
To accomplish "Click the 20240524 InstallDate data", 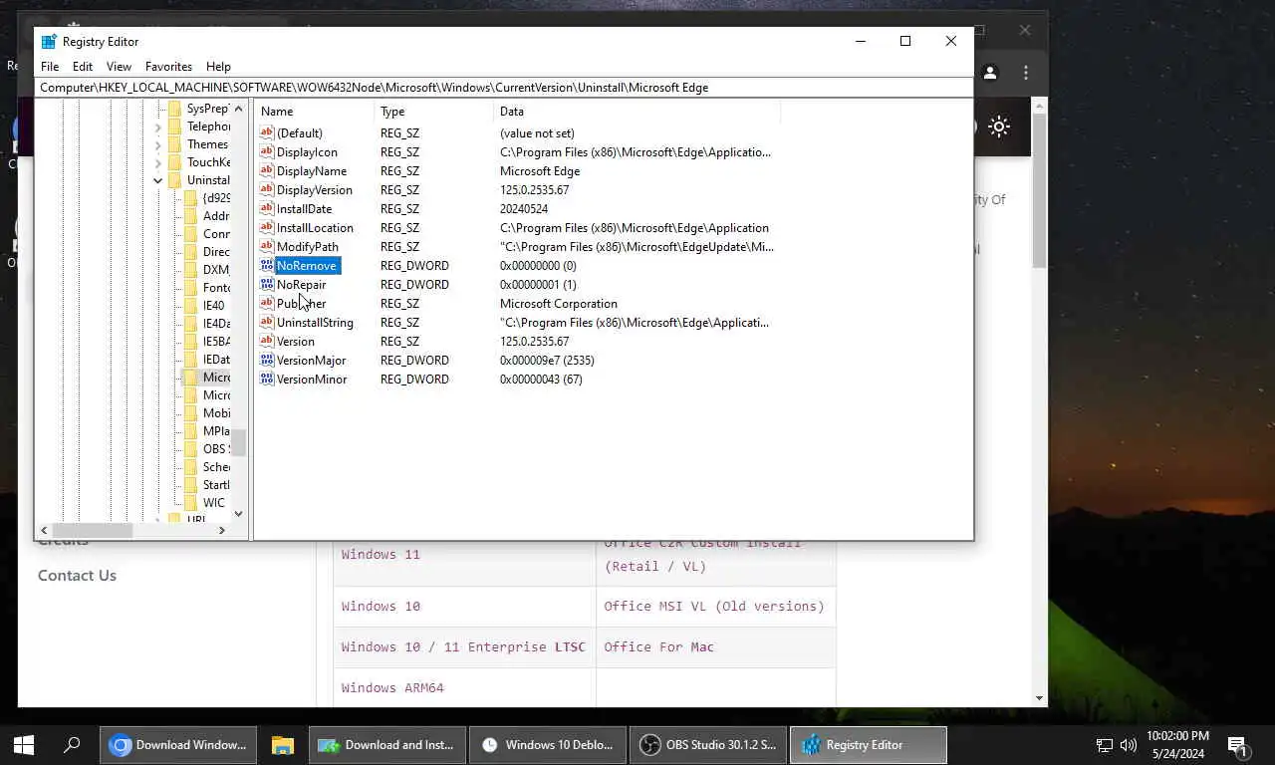I will 524,209.
